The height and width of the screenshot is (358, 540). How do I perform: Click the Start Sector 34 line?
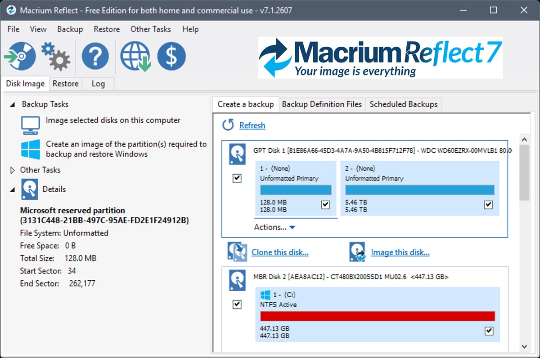click(x=48, y=271)
